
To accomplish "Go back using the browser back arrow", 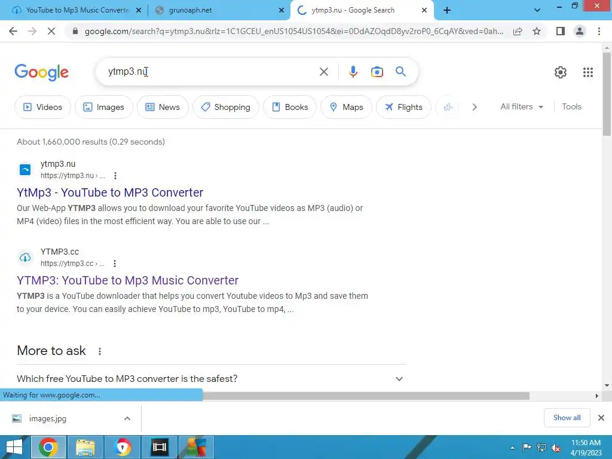I will [13, 31].
